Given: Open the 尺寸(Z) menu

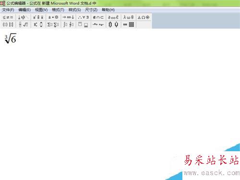Looking at the screenshot, I should coord(91,10).
